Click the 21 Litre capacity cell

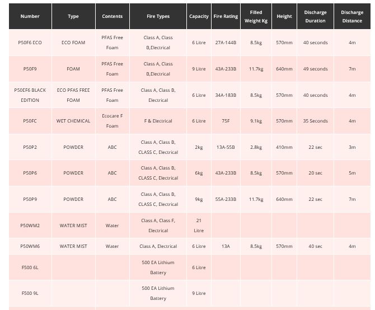pos(199,226)
